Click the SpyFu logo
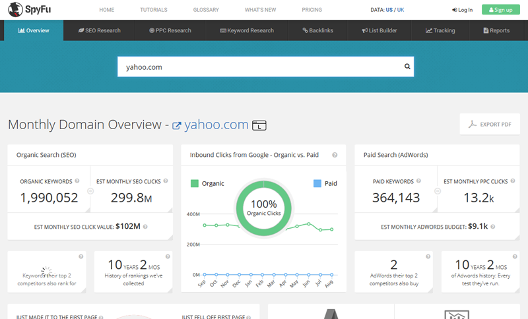The image size is (528, 319). pyautogui.click(x=30, y=9)
